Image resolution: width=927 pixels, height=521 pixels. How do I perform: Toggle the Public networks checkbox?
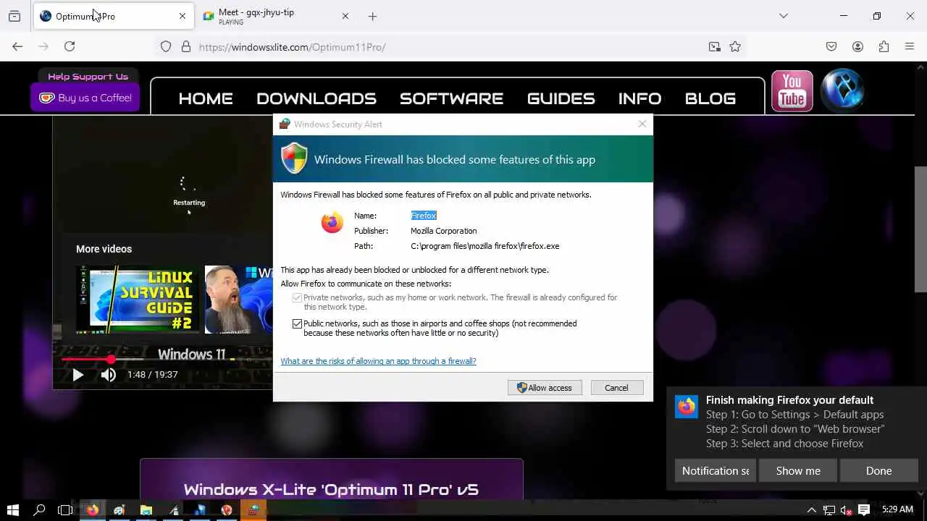coord(297,323)
